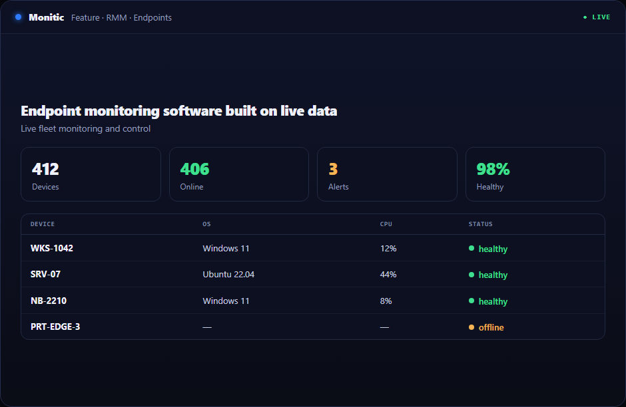
Task: Click healthy status of WKS-1042
Action: [488, 249]
